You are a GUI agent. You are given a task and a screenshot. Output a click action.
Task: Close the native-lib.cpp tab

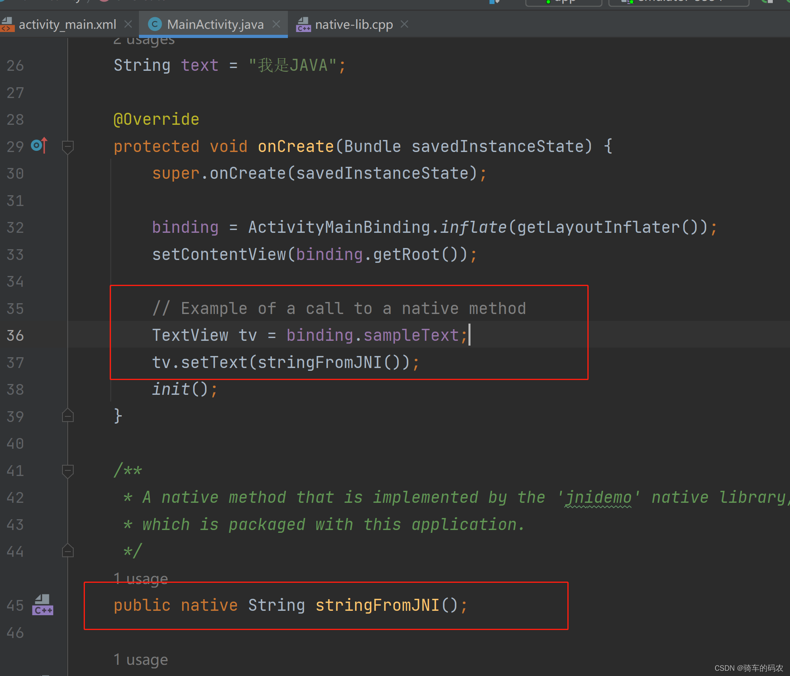(x=404, y=24)
